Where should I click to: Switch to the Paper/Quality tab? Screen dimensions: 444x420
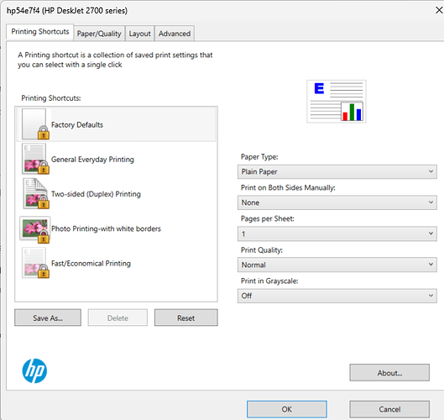(99, 34)
